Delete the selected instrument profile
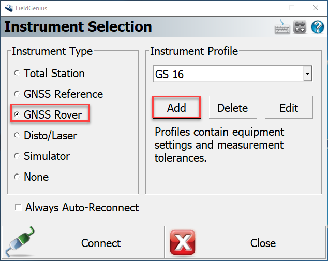 pyautogui.click(x=232, y=108)
